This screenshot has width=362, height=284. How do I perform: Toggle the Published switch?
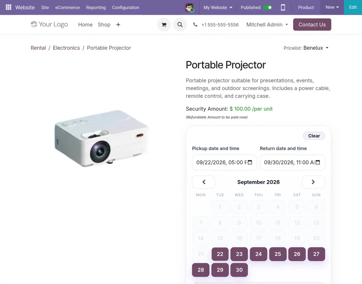[268, 8]
